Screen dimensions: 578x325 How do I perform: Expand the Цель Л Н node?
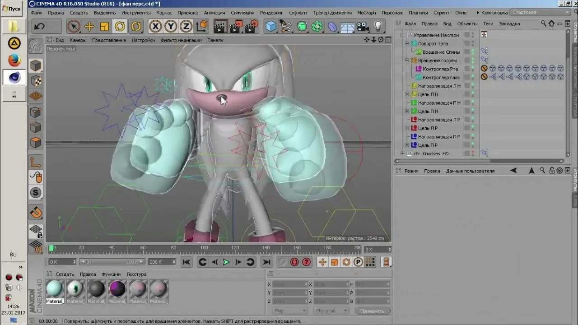[x=407, y=94]
